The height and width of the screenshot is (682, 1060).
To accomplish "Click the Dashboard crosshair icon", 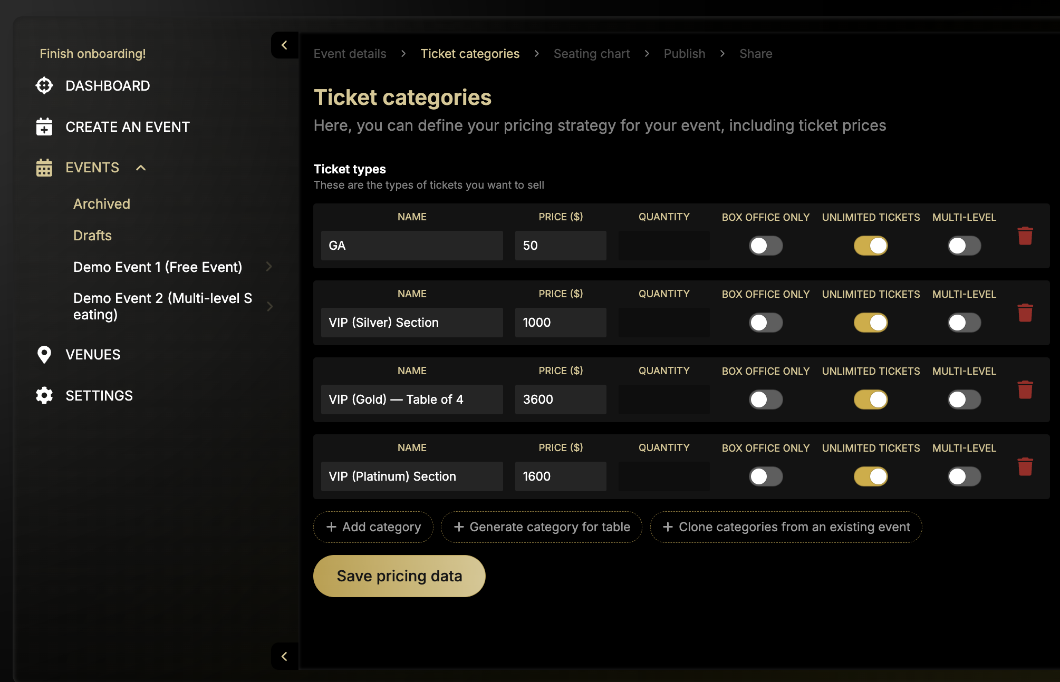I will point(44,85).
